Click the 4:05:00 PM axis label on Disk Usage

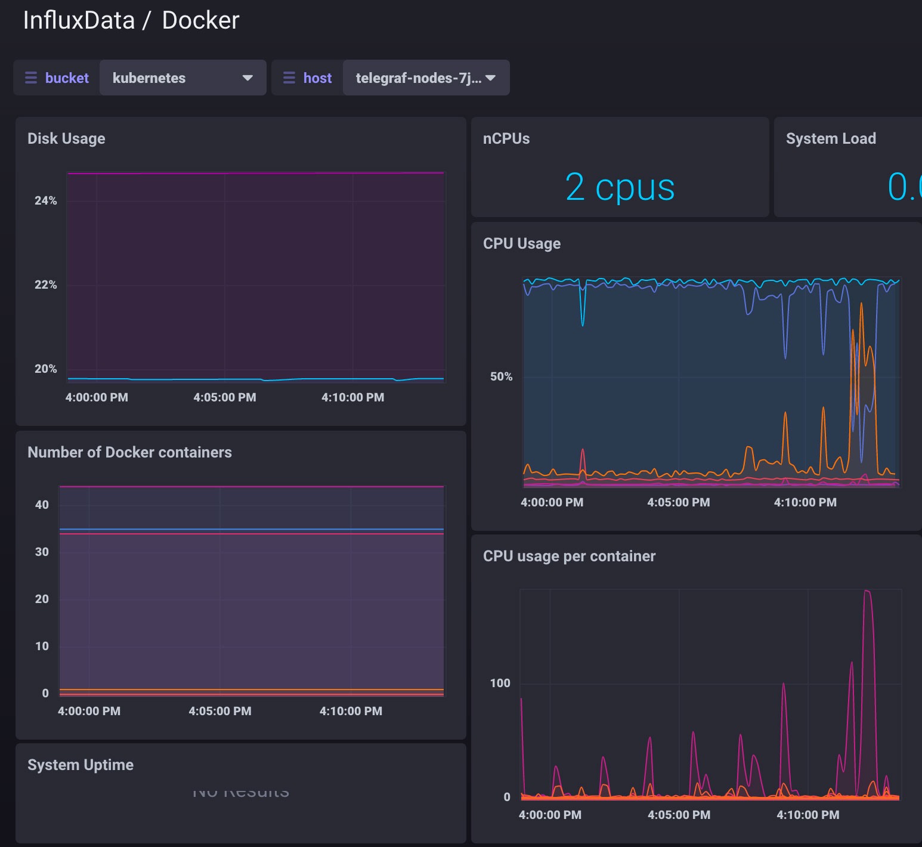[x=225, y=397]
